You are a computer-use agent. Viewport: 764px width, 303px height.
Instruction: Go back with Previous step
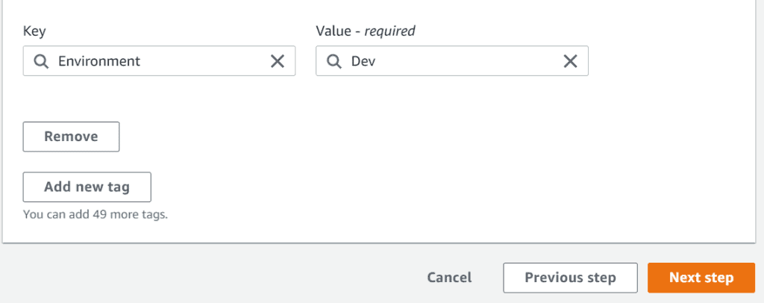pyautogui.click(x=570, y=278)
